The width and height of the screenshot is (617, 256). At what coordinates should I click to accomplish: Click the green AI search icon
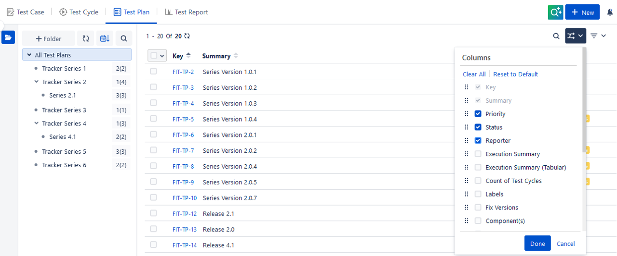555,12
